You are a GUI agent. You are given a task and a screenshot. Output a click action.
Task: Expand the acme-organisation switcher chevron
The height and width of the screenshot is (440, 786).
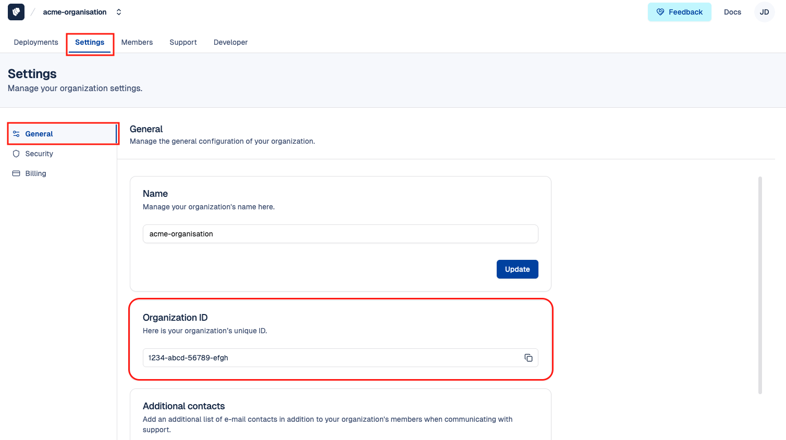(119, 12)
